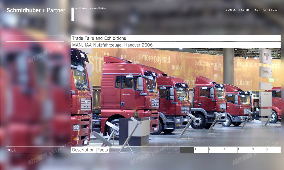Open the Facts tab
Viewport: 284px width, 170px height.
tap(103, 150)
